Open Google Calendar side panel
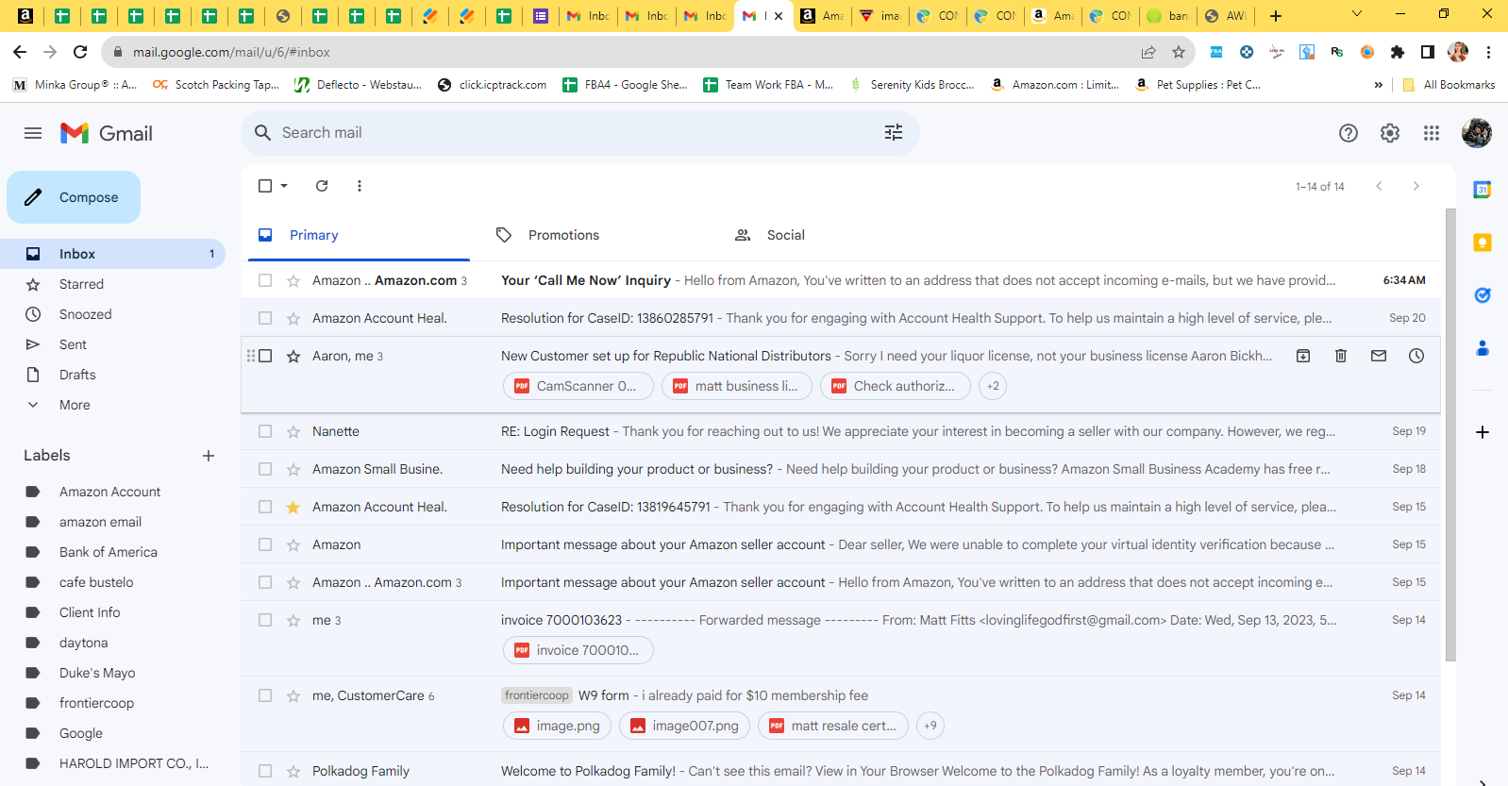1508x786 pixels. tap(1483, 190)
